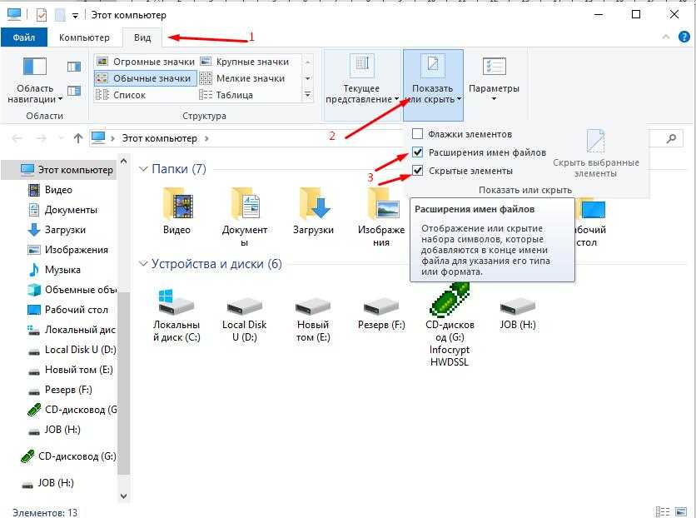
Task: Open the Изображения folder icon
Action: [382, 203]
